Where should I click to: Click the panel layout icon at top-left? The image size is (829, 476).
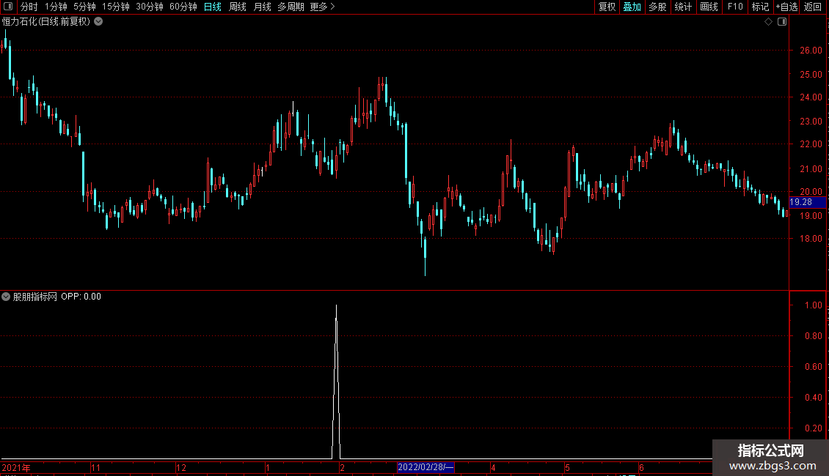[8, 7]
